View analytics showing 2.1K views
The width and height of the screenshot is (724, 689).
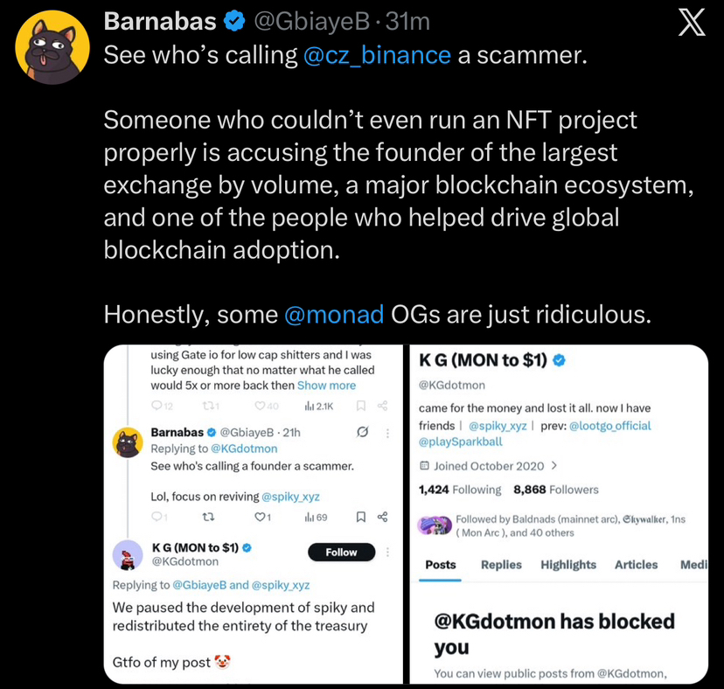[316, 406]
